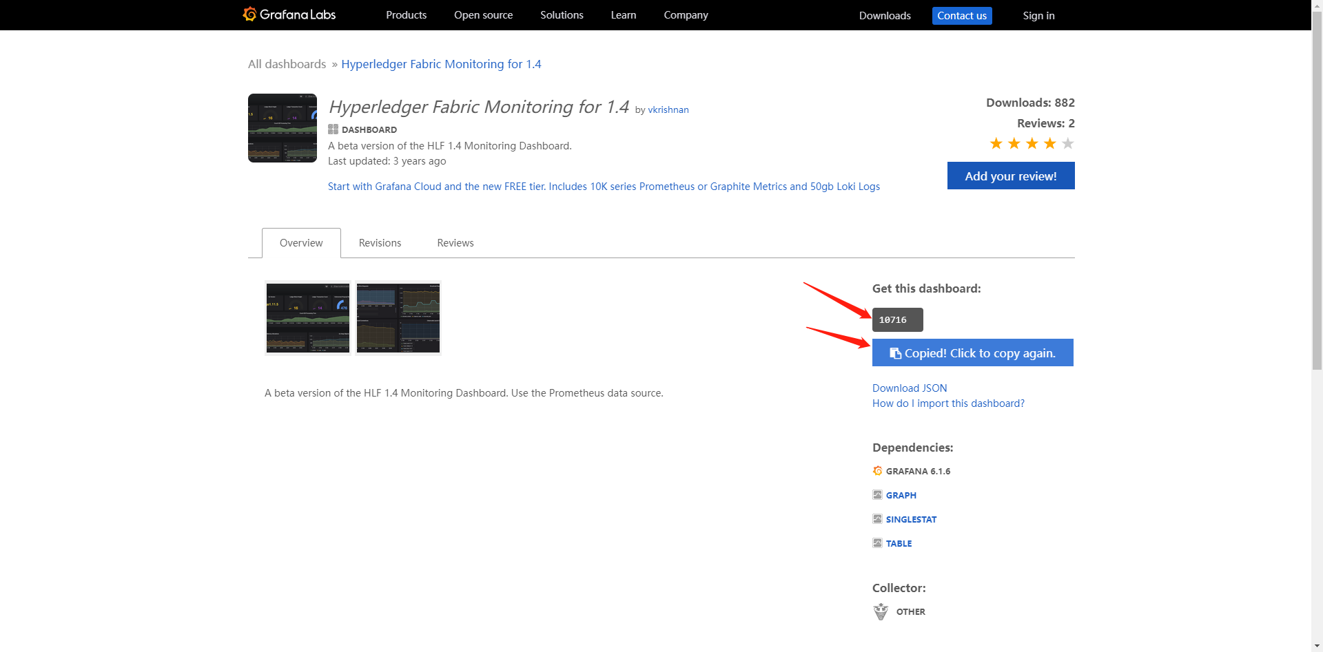This screenshot has height=652, width=1323.
Task: Open the Company menu
Action: pyautogui.click(x=686, y=15)
